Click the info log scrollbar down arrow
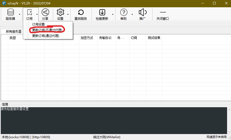Screen dimensions: 231x140 [229, 132]
